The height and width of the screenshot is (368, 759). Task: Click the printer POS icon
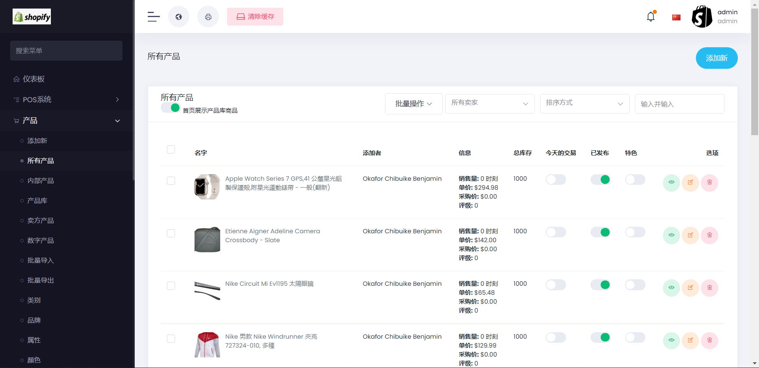coord(208,17)
